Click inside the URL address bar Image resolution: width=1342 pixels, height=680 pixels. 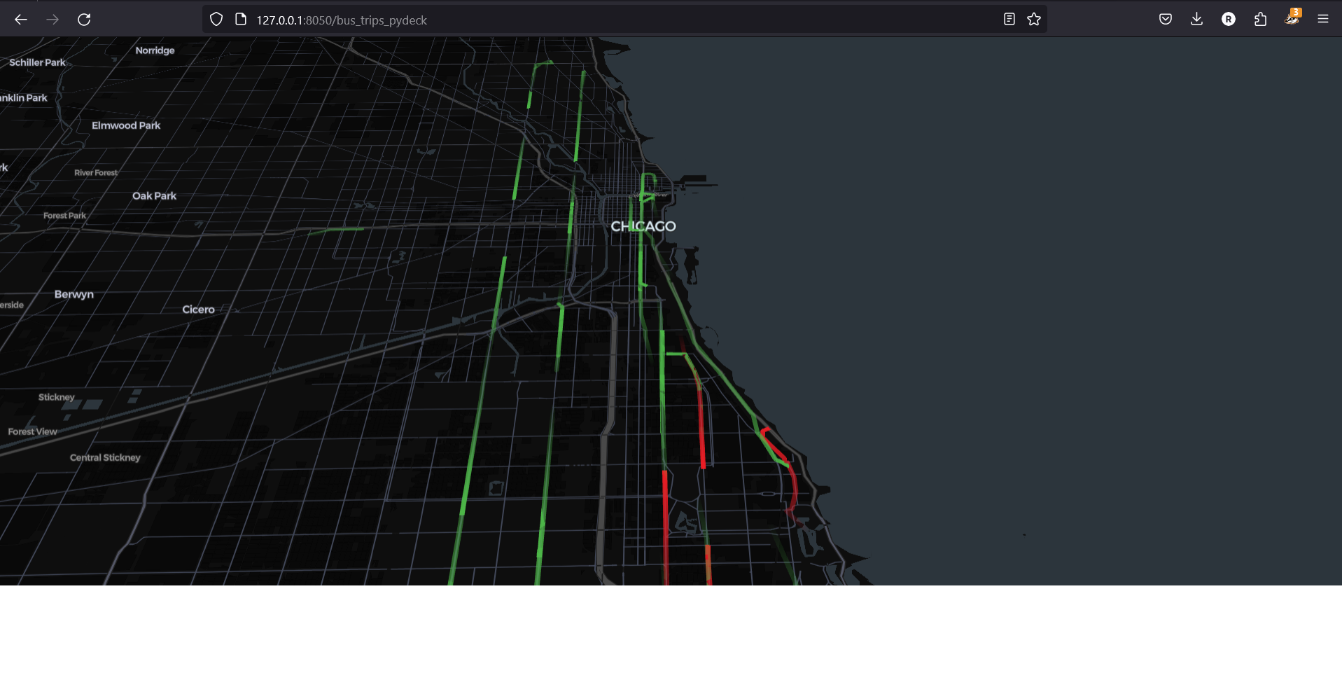490,20
